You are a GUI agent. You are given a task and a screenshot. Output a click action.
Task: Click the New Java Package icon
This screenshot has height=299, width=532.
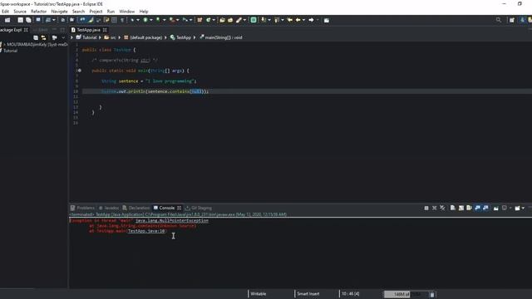[199, 20]
